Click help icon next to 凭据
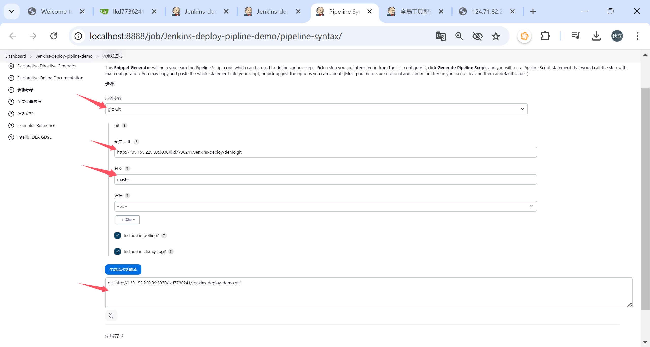Viewport: 650px width, 347px height. tap(127, 195)
